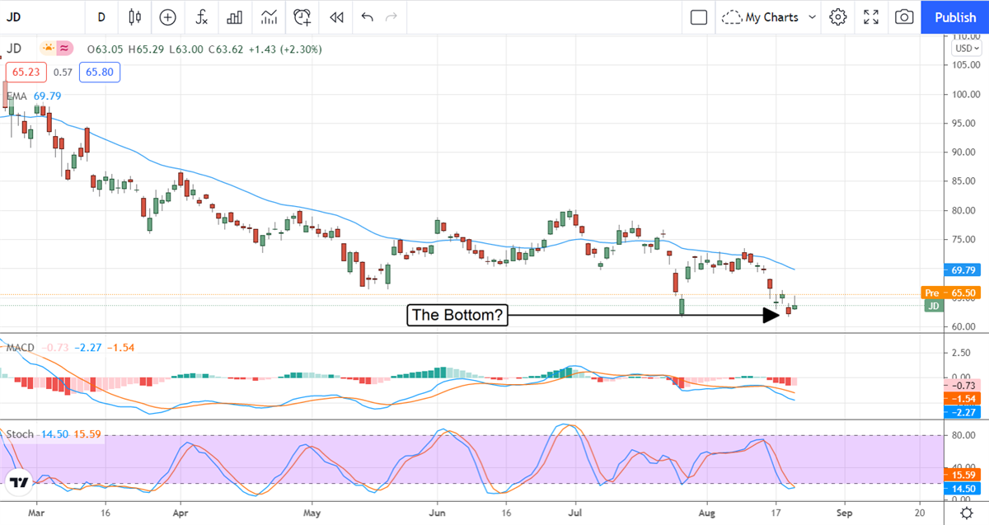The width and height of the screenshot is (989, 525).
Task: Undo the last chart action
Action: pos(367,16)
